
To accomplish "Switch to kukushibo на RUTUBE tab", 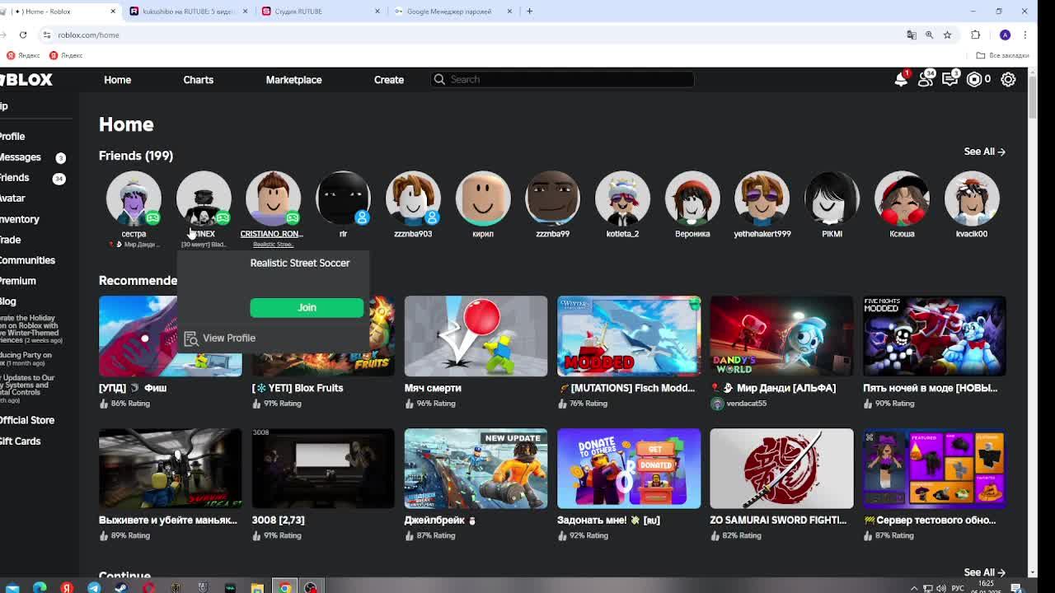I will 189,11.
